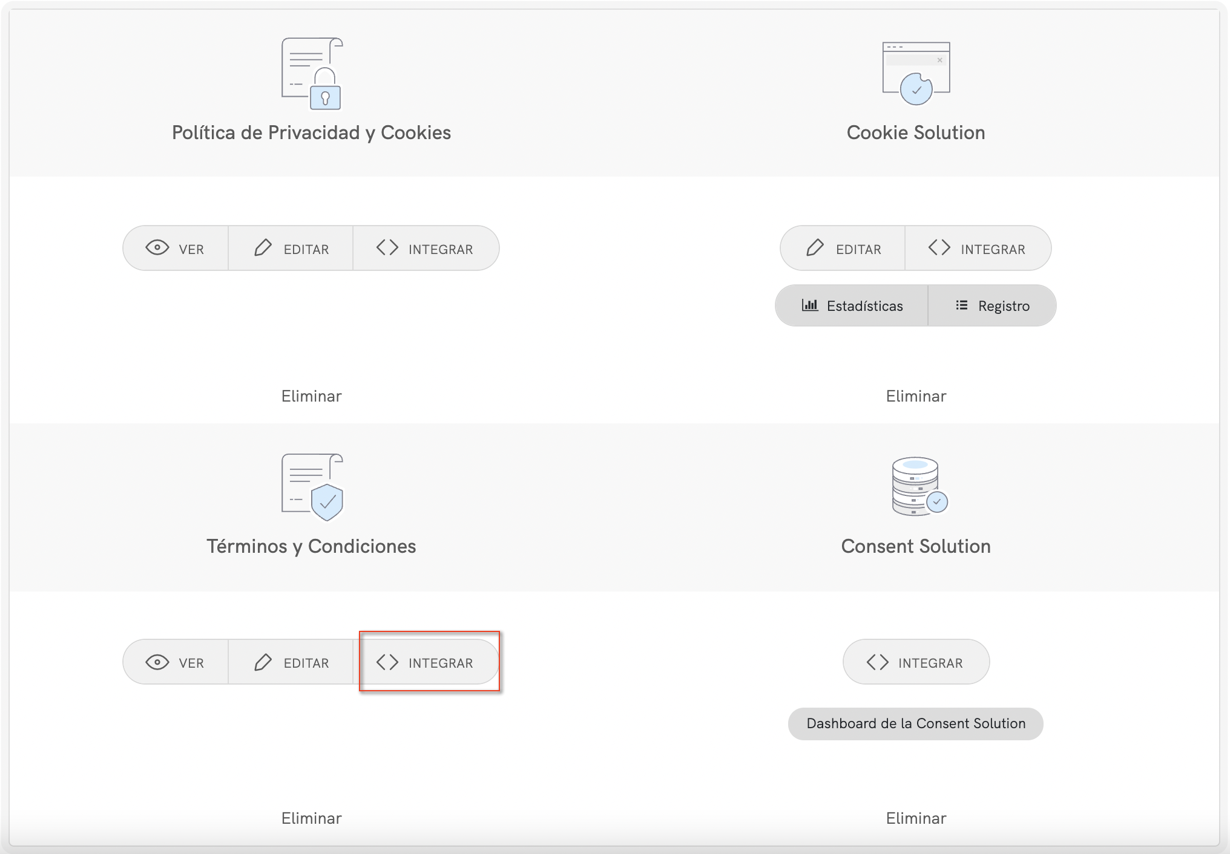Screen dimensions: 1230x854
Task: Click INTEGRAR under Consent Solution
Action: pyautogui.click(x=916, y=662)
